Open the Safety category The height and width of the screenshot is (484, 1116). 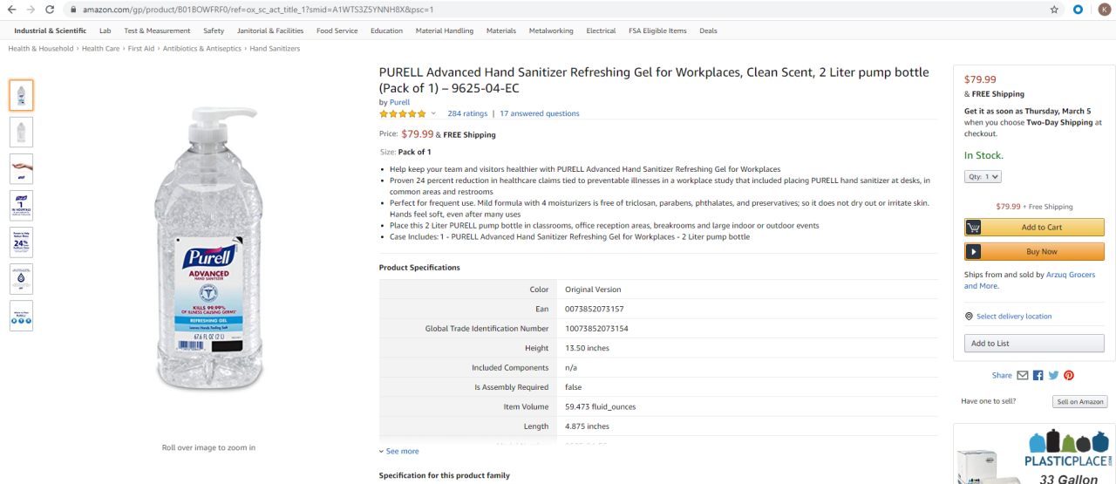214,31
